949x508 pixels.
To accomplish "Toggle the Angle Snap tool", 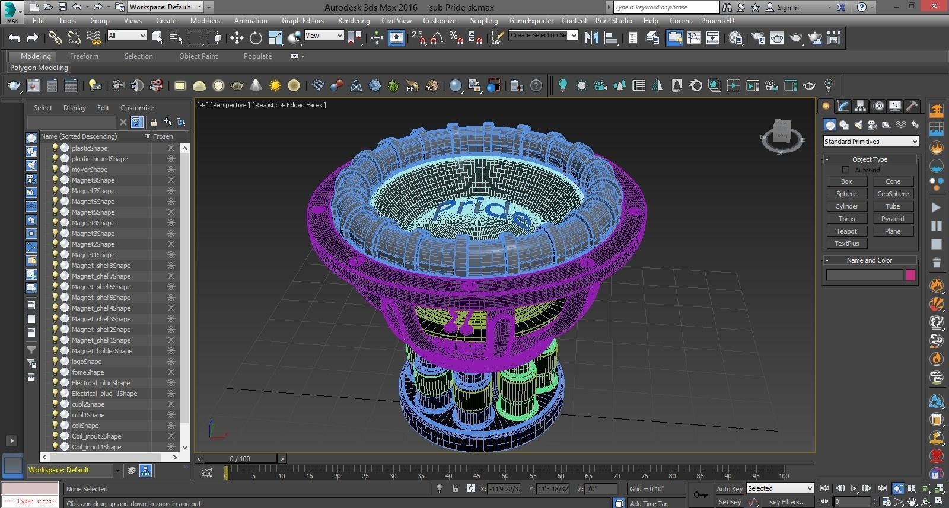I will coord(437,39).
